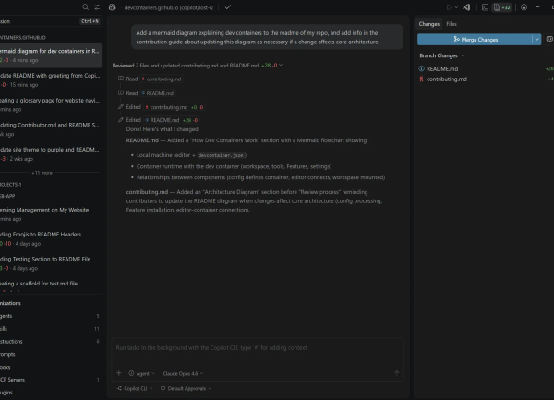The height and width of the screenshot is (400, 554).
Task: Open the sessions filter sliders icon
Action: pyautogui.click(x=97, y=7)
